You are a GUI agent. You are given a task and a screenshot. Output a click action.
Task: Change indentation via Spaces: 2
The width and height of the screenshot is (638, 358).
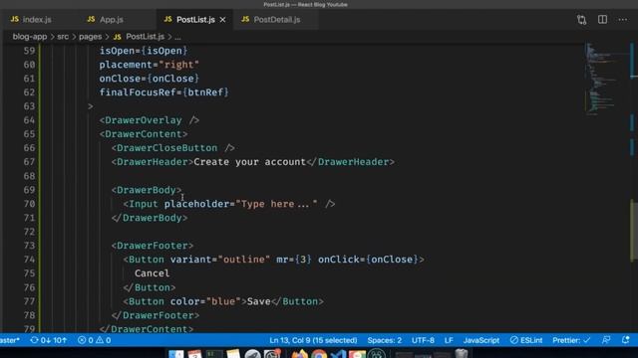pyautogui.click(x=384, y=340)
